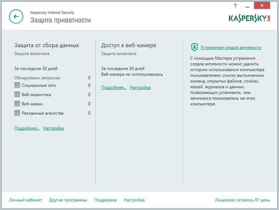
Task: Click Лицензия: осталось 91 день
Action: click(243, 200)
